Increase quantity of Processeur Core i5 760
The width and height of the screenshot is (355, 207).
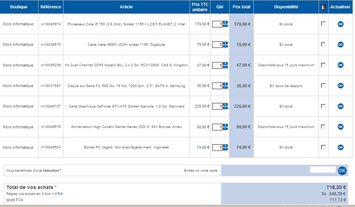click(x=225, y=23)
